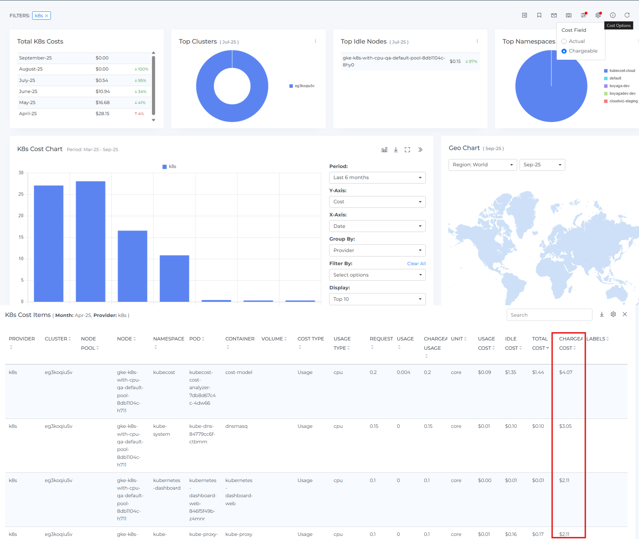
Task: Open the Region: World dropdown
Action: pos(483,165)
